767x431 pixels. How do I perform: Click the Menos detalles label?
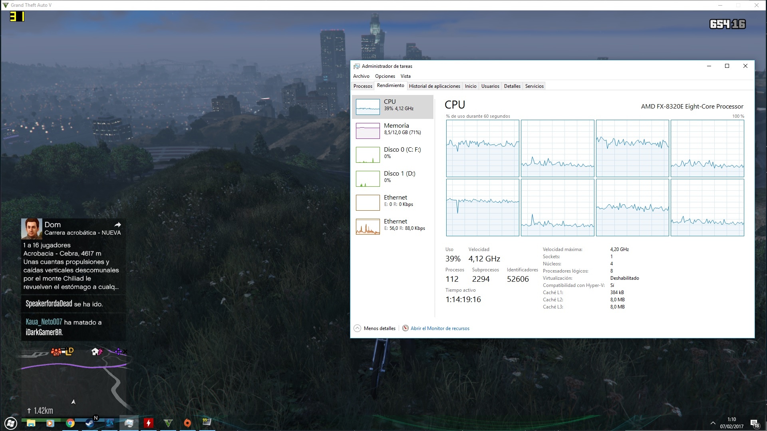[380, 328]
